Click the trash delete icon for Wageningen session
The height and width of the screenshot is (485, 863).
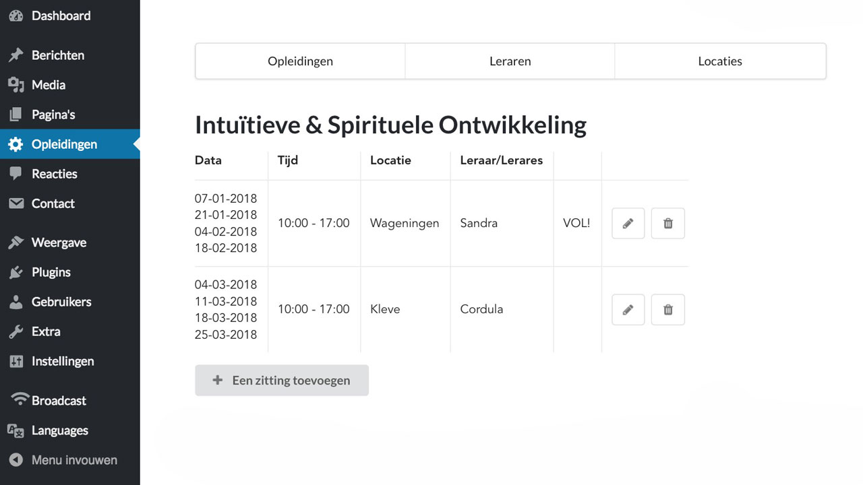point(667,224)
